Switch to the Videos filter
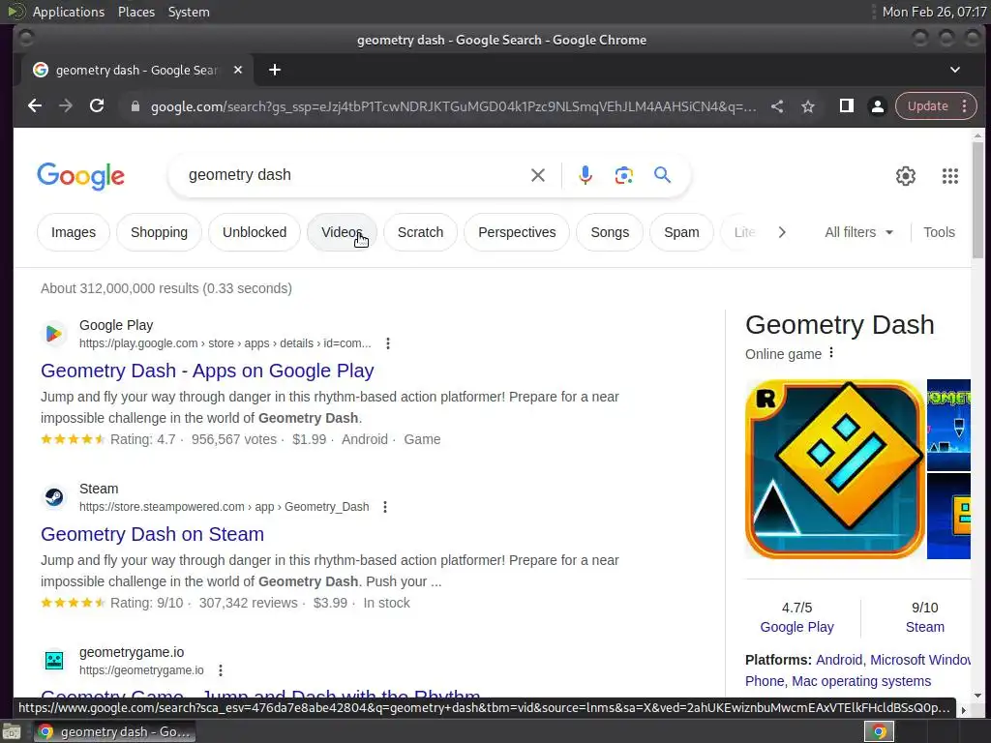Screen dimensions: 991x743 coord(342,232)
